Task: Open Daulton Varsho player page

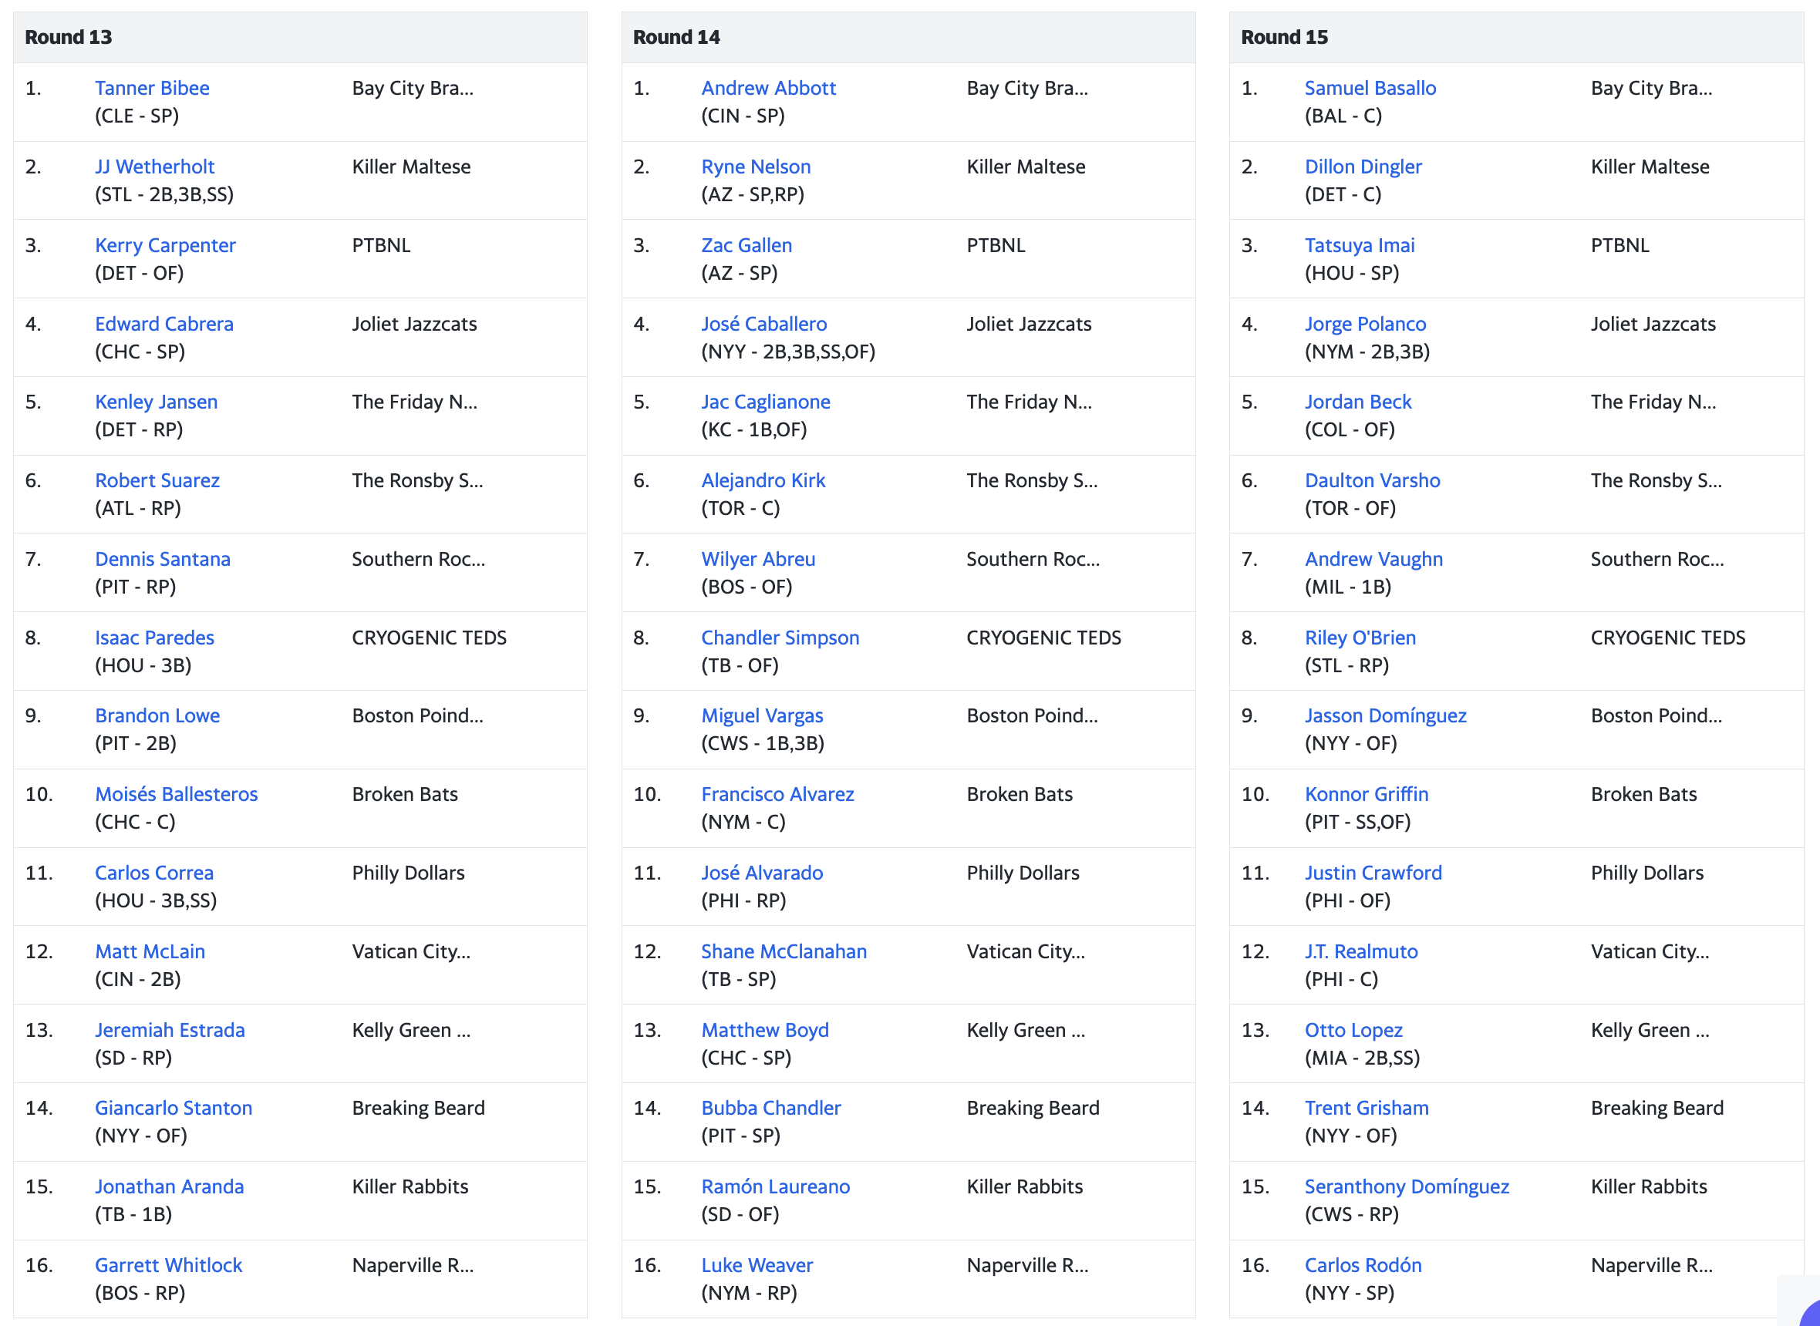Action: (x=1373, y=480)
